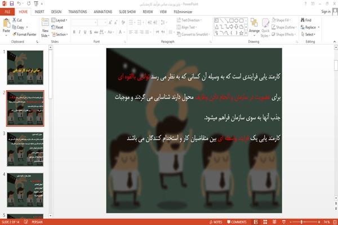Click Convert to SmartArt

[x=193, y=34]
